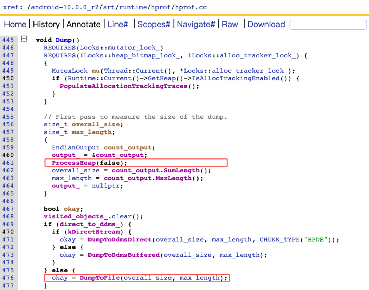Screen dimensions: 369x290
Task: Click GetHeap call on line 450
Action: click(x=161, y=78)
